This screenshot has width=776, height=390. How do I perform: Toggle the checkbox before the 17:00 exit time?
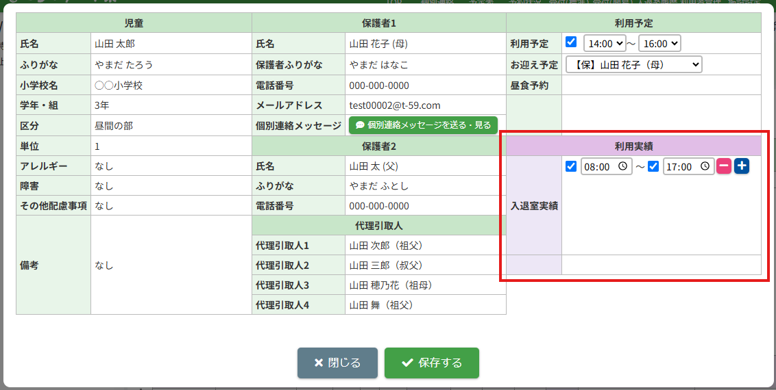pos(653,166)
